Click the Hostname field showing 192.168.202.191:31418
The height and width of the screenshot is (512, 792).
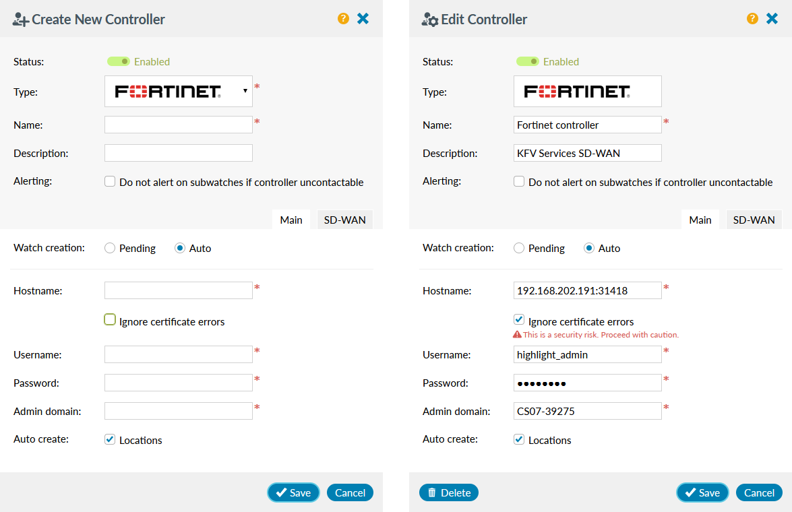[587, 290]
